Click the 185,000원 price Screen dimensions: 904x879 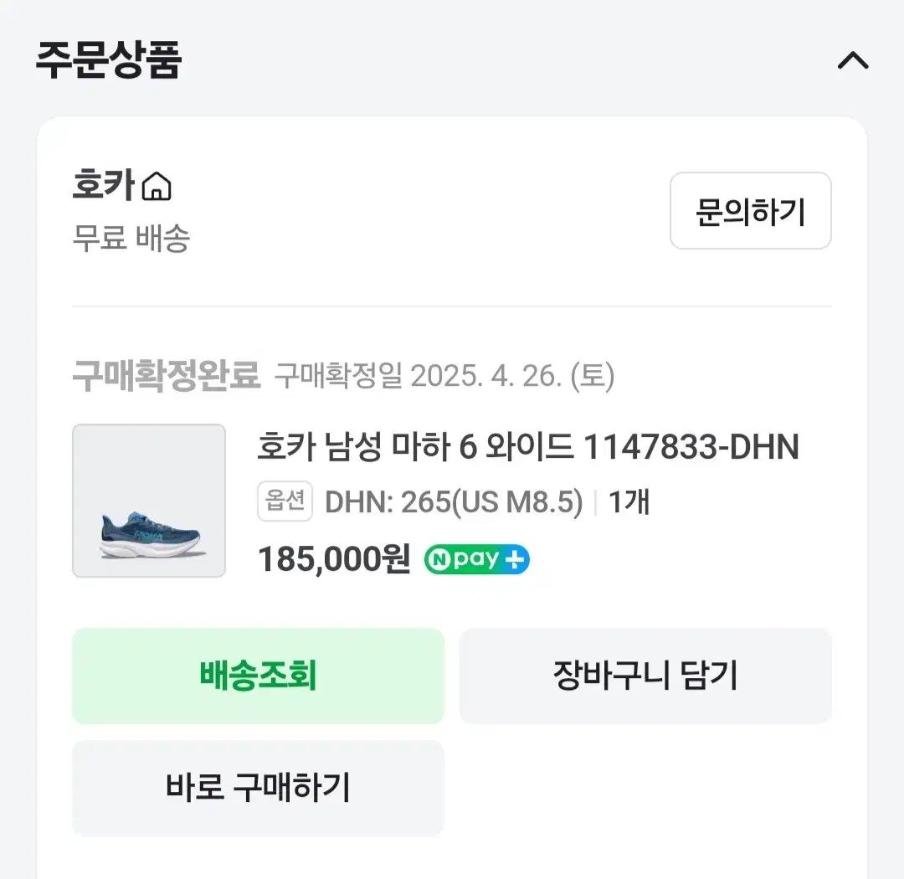334,559
